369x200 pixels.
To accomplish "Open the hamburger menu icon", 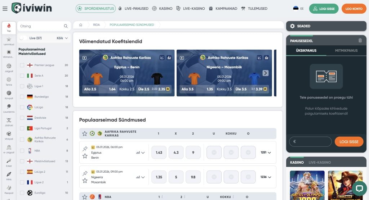I will point(5,9).
